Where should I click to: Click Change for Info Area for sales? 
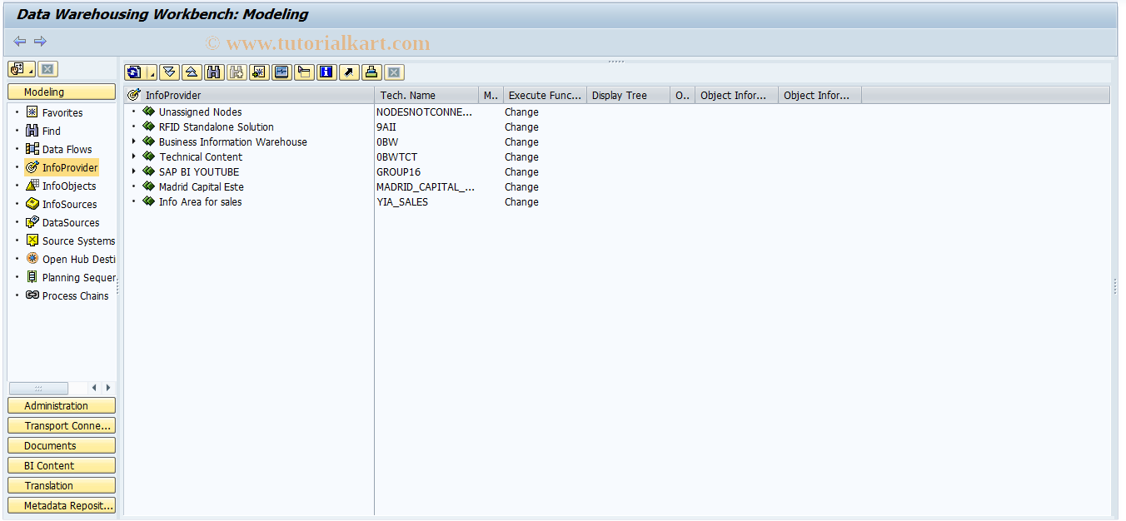(521, 201)
